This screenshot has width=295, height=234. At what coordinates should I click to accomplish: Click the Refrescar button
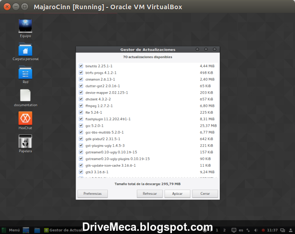(x=150, y=193)
